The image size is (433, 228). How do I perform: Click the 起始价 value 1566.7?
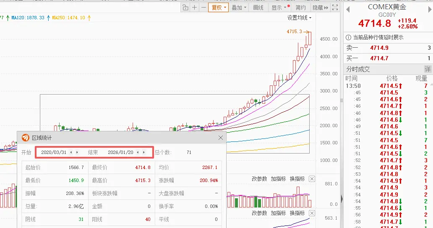(x=76, y=167)
